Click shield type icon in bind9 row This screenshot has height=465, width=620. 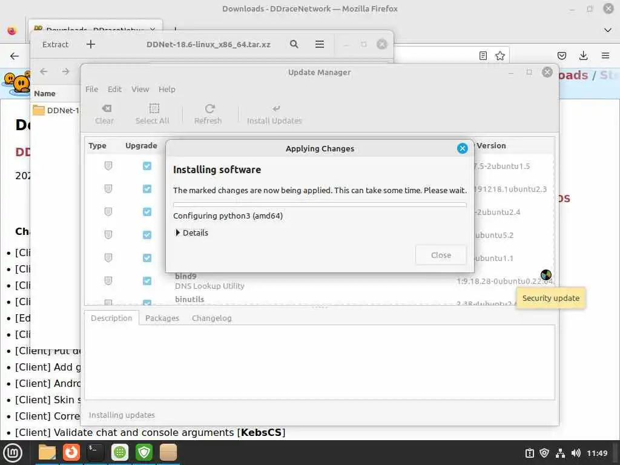tap(108, 281)
